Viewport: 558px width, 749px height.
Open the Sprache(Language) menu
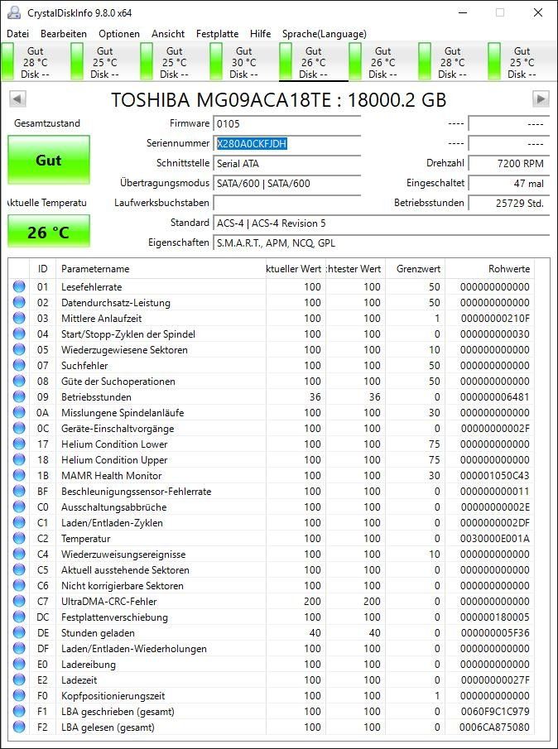click(325, 34)
